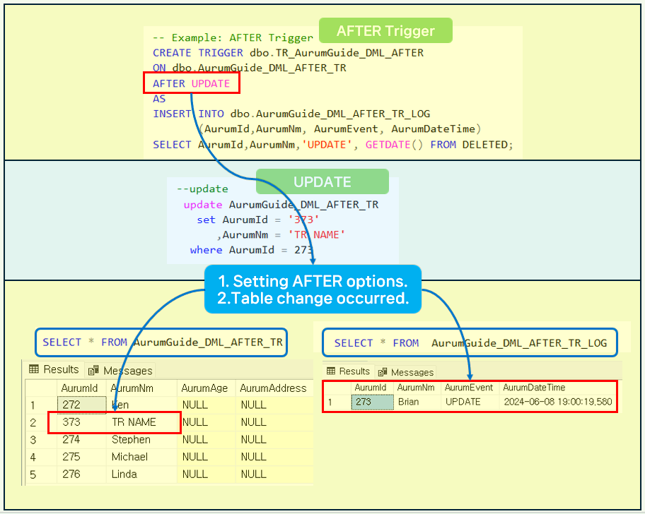Open the Results tab in left grid
This screenshot has height=514, width=645.
(x=54, y=369)
